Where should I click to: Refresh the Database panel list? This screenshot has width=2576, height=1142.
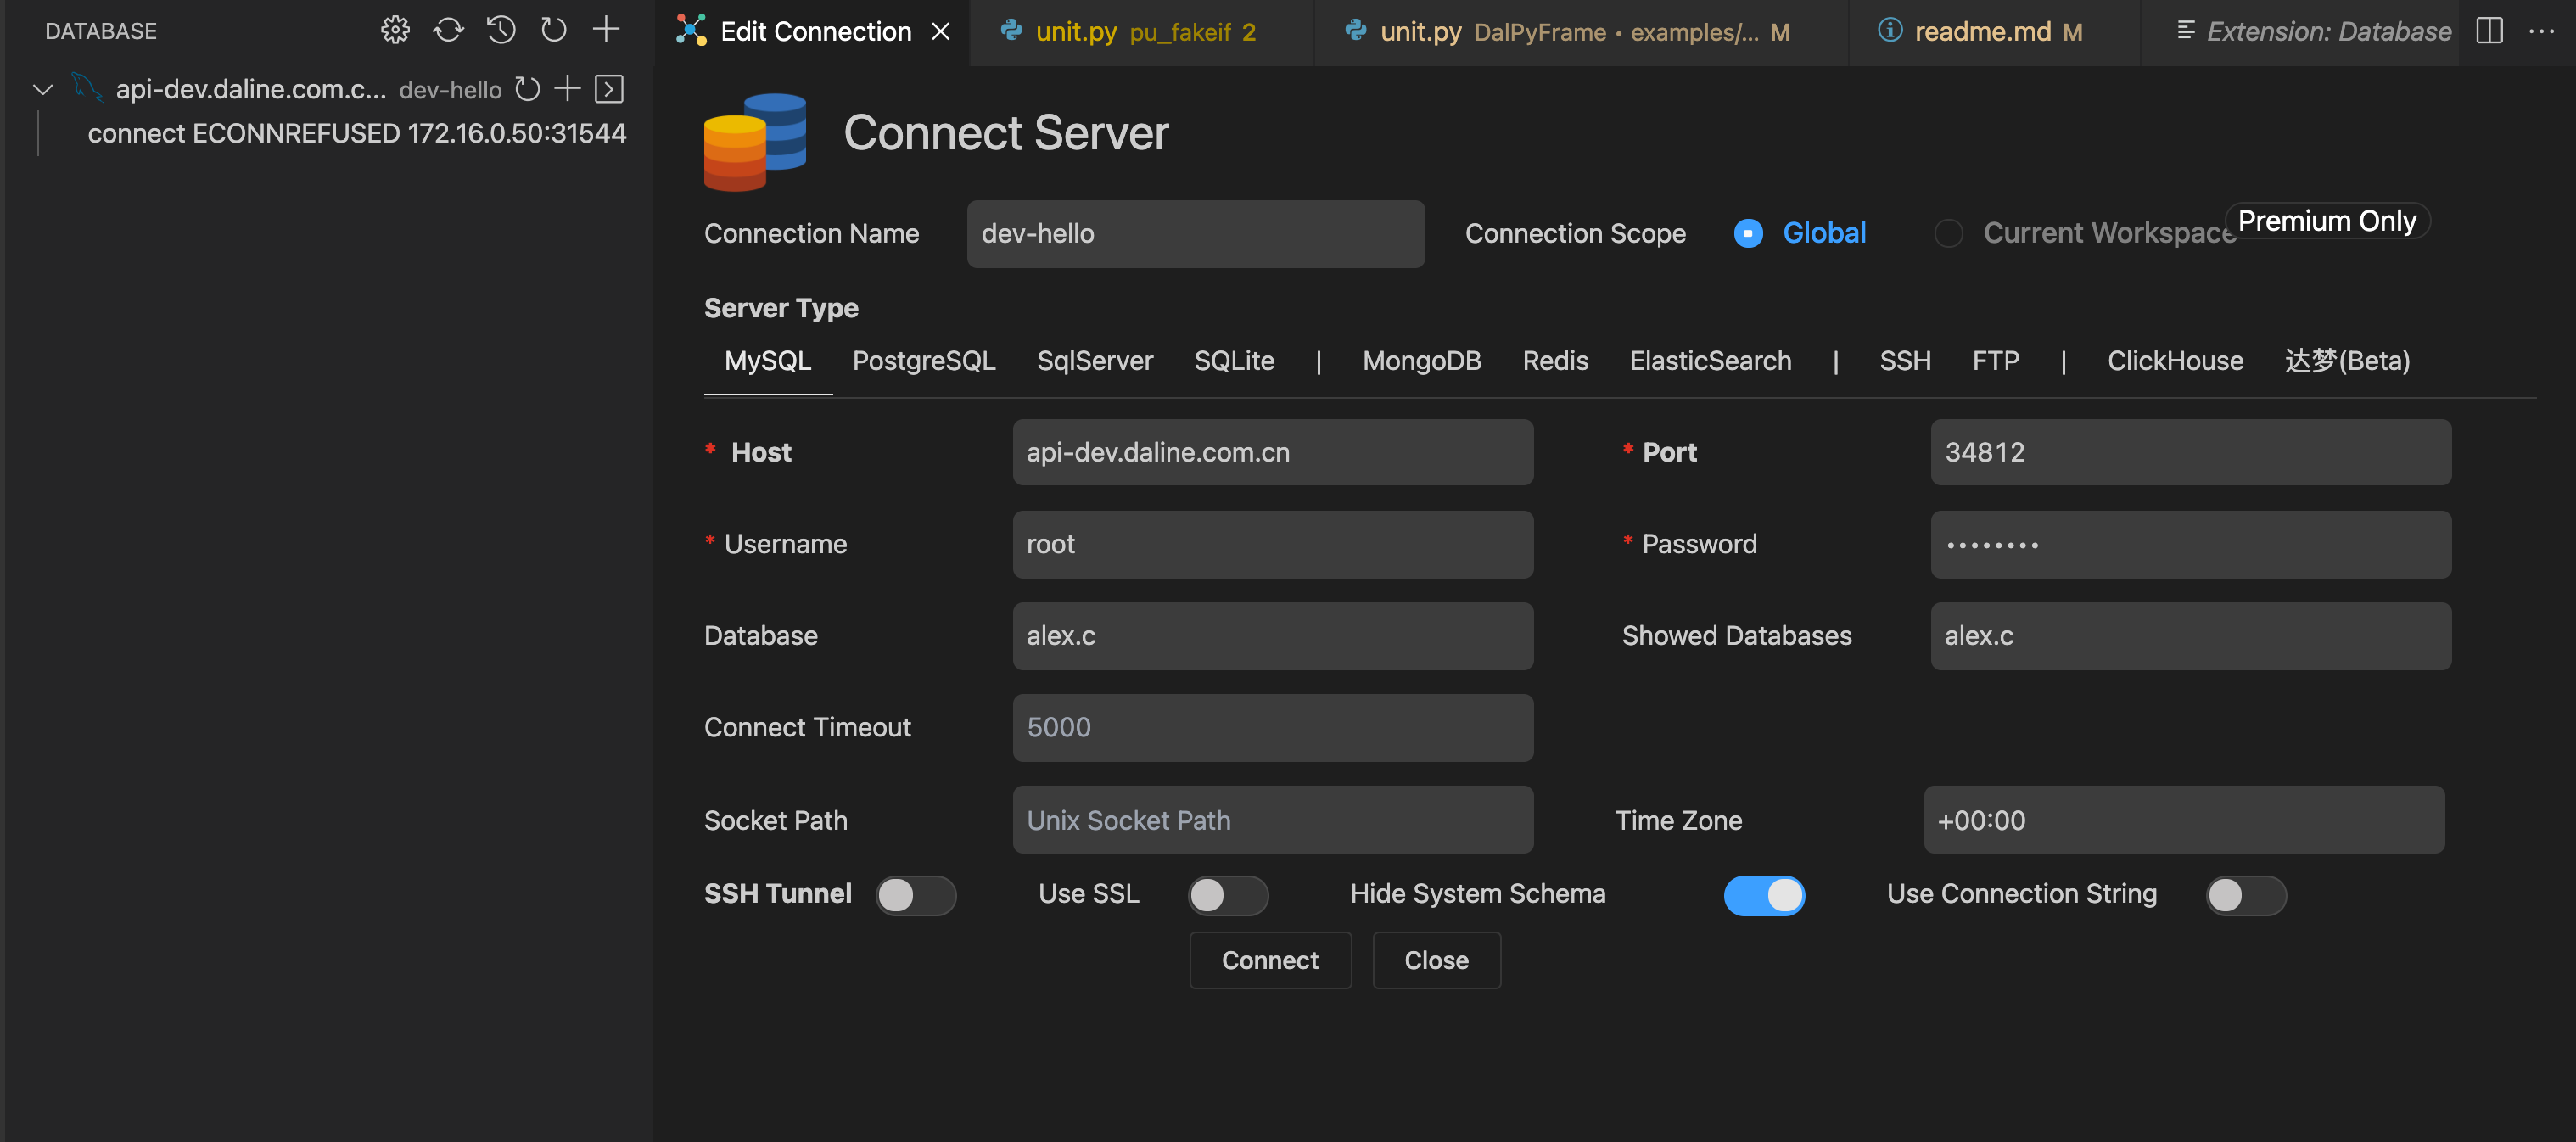click(554, 30)
